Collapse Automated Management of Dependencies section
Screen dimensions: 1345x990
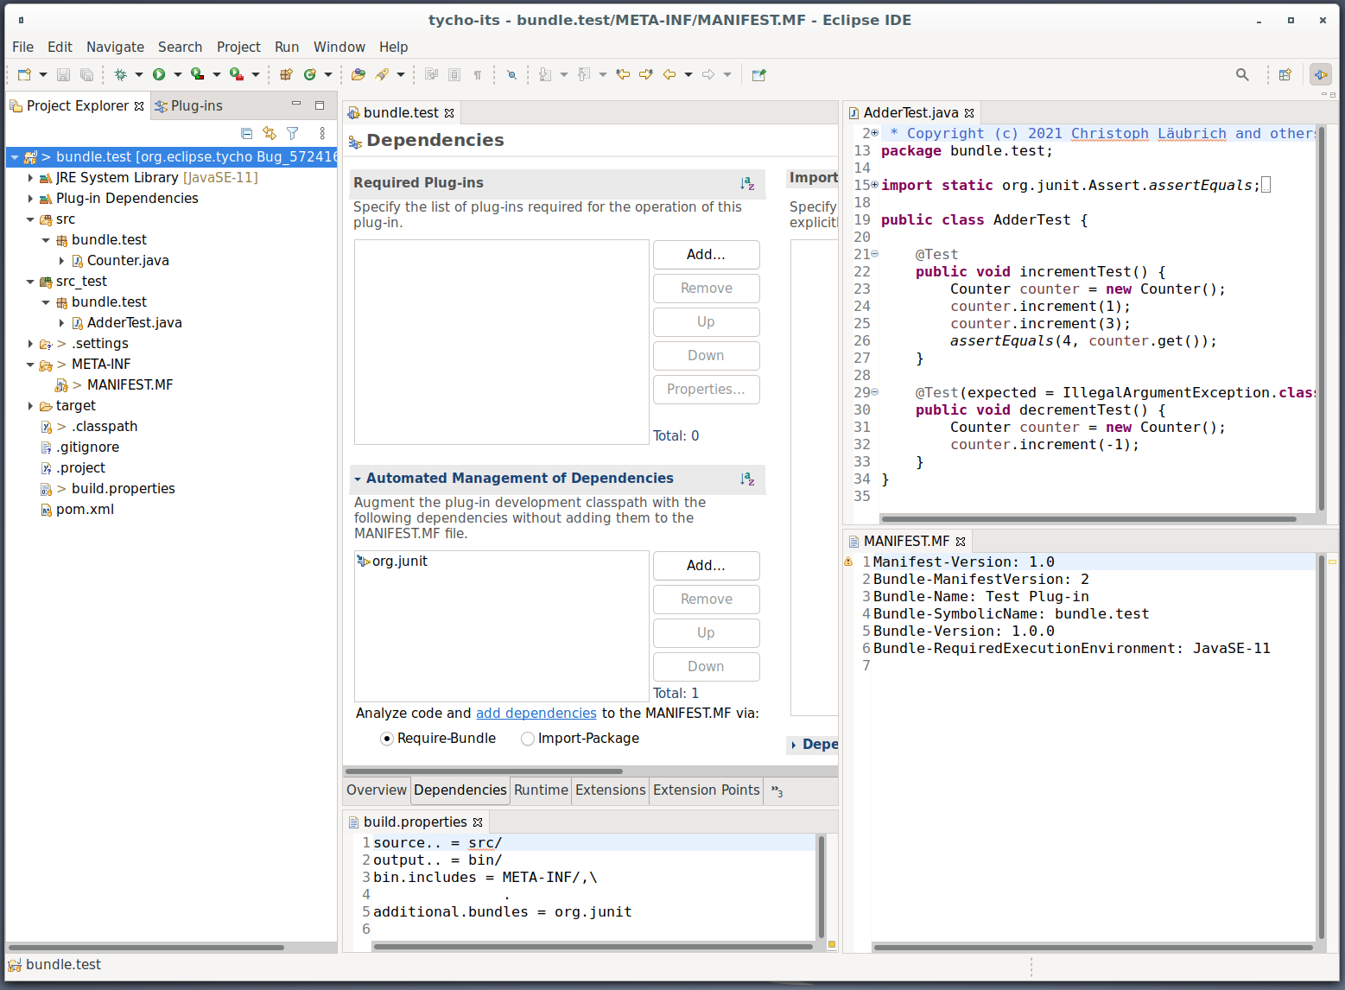[357, 479]
